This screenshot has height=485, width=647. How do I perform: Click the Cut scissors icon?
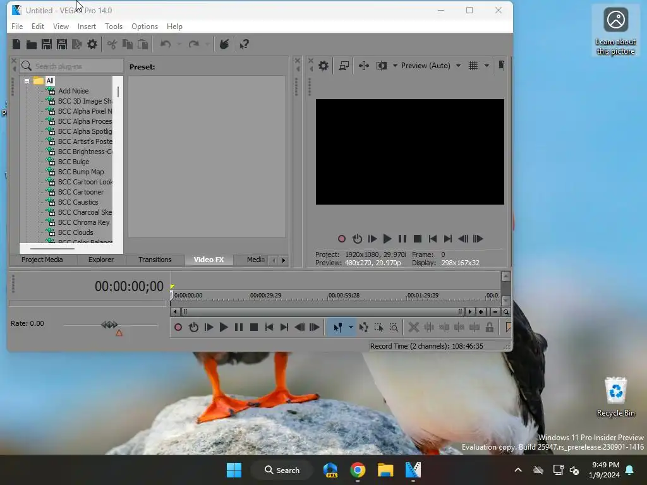[x=112, y=44]
